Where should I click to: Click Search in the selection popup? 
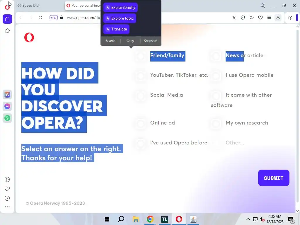110,41
